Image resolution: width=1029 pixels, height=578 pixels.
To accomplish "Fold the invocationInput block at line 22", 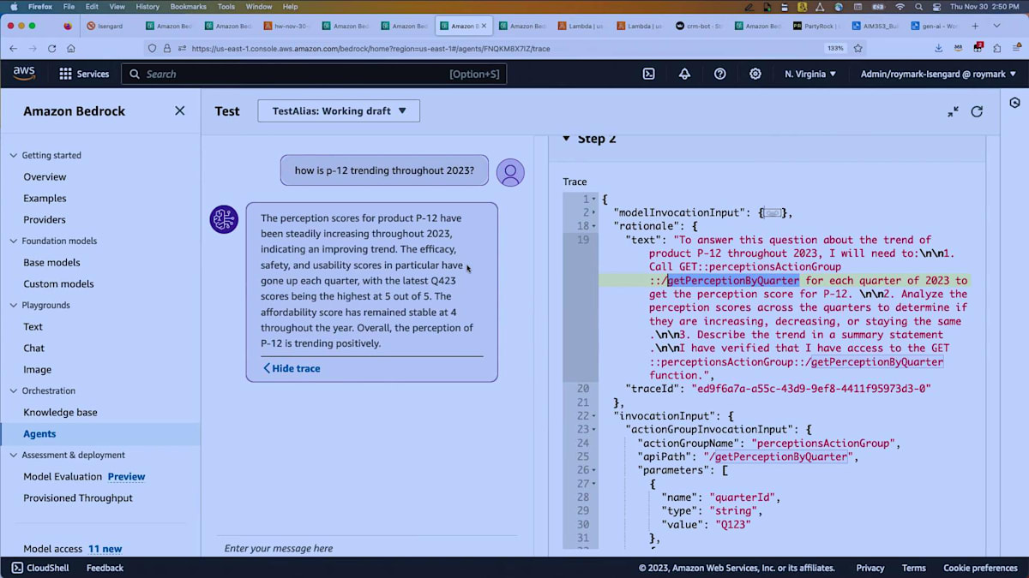I will [x=594, y=416].
